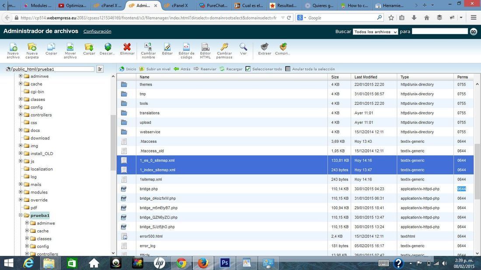Viewport: 481px width, 270px height.
Task: Switch to the Optimiza... YouTube tab
Action: click(x=73, y=5)
